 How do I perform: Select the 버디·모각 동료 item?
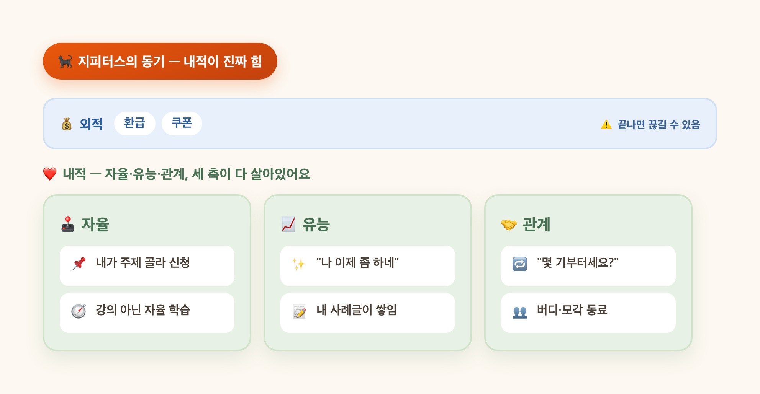coord(588,313)
